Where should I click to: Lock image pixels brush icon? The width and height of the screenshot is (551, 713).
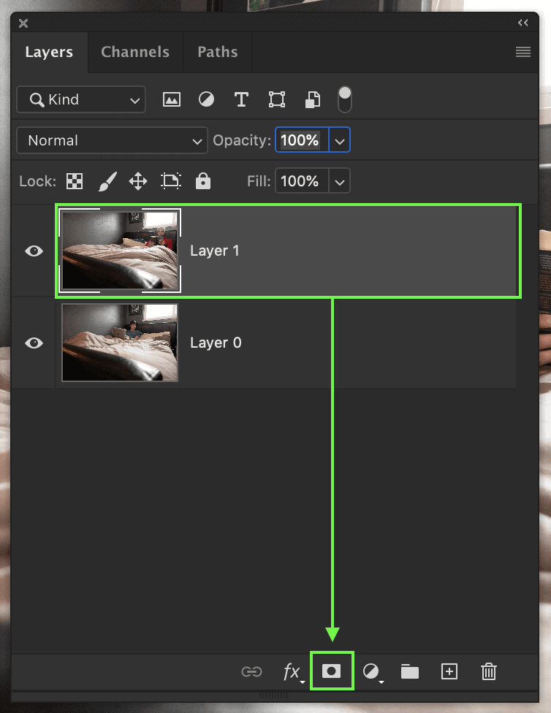click(x=107, y=181)
